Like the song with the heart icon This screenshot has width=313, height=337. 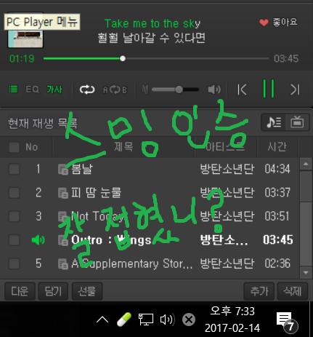(x=264, y=23)
